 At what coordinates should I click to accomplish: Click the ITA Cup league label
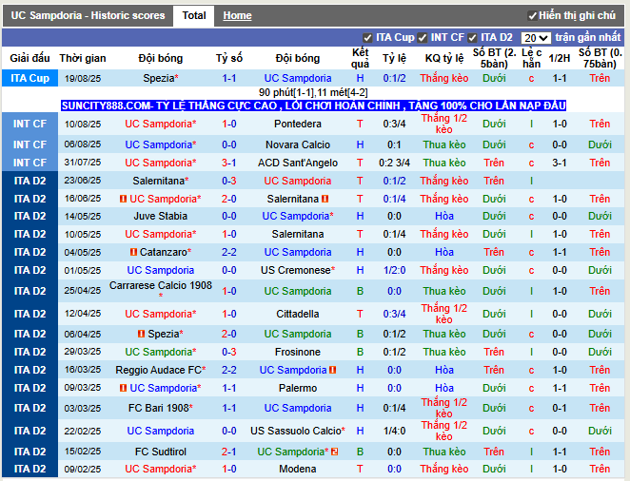click(30, 78)
